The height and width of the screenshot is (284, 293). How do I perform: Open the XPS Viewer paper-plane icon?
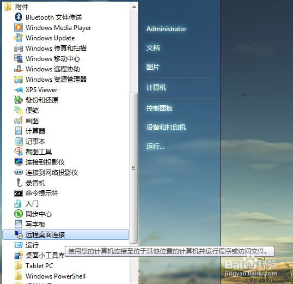click(x=19, y=89)
